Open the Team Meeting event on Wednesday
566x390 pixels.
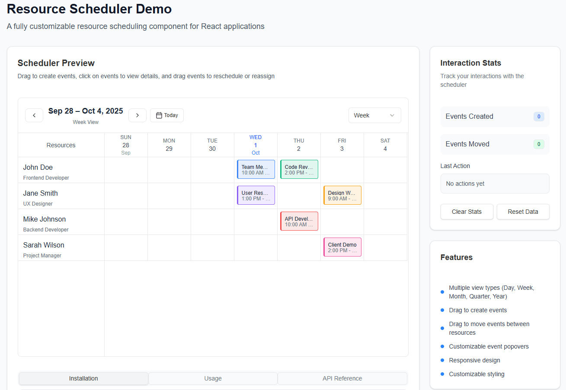tap(256, 169)
